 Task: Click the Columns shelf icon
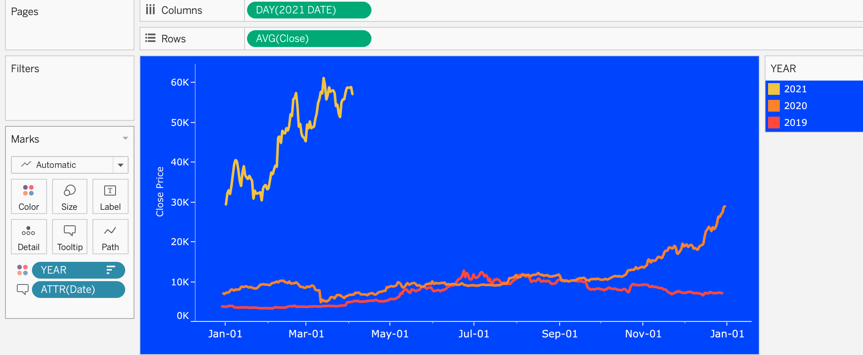(x=150, y=10)
